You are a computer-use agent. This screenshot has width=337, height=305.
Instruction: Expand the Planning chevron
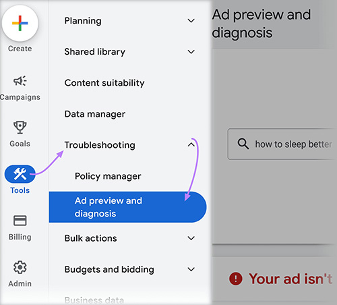pos(191,21)
